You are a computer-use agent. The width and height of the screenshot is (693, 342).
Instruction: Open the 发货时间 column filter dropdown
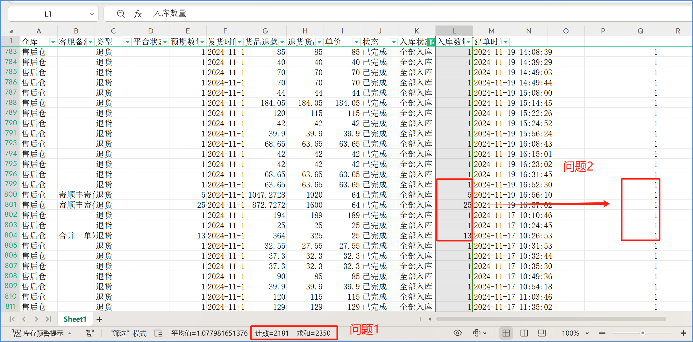[x=239, y=42]
